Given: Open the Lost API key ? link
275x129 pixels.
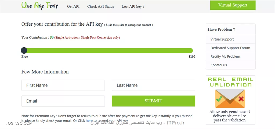Looking at the screenshot, I should 133,6.
